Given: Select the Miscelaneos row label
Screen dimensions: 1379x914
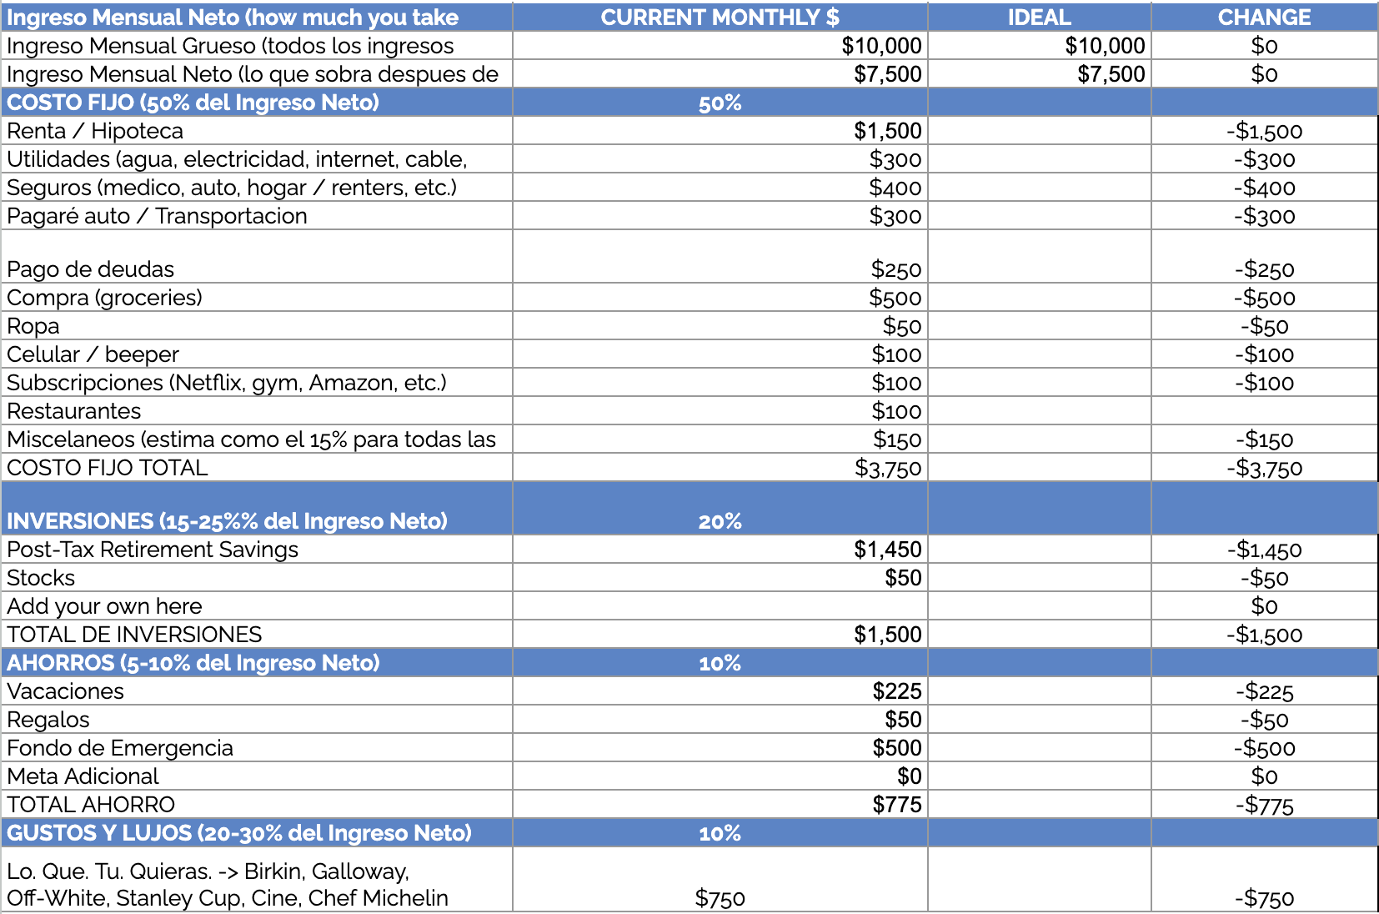Looking at the screenshot, I should pyautogui.click(x=251, y=439).
